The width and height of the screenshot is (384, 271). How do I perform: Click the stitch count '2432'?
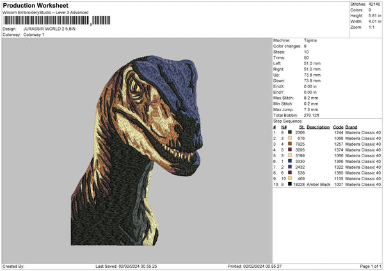pos(300,167)
